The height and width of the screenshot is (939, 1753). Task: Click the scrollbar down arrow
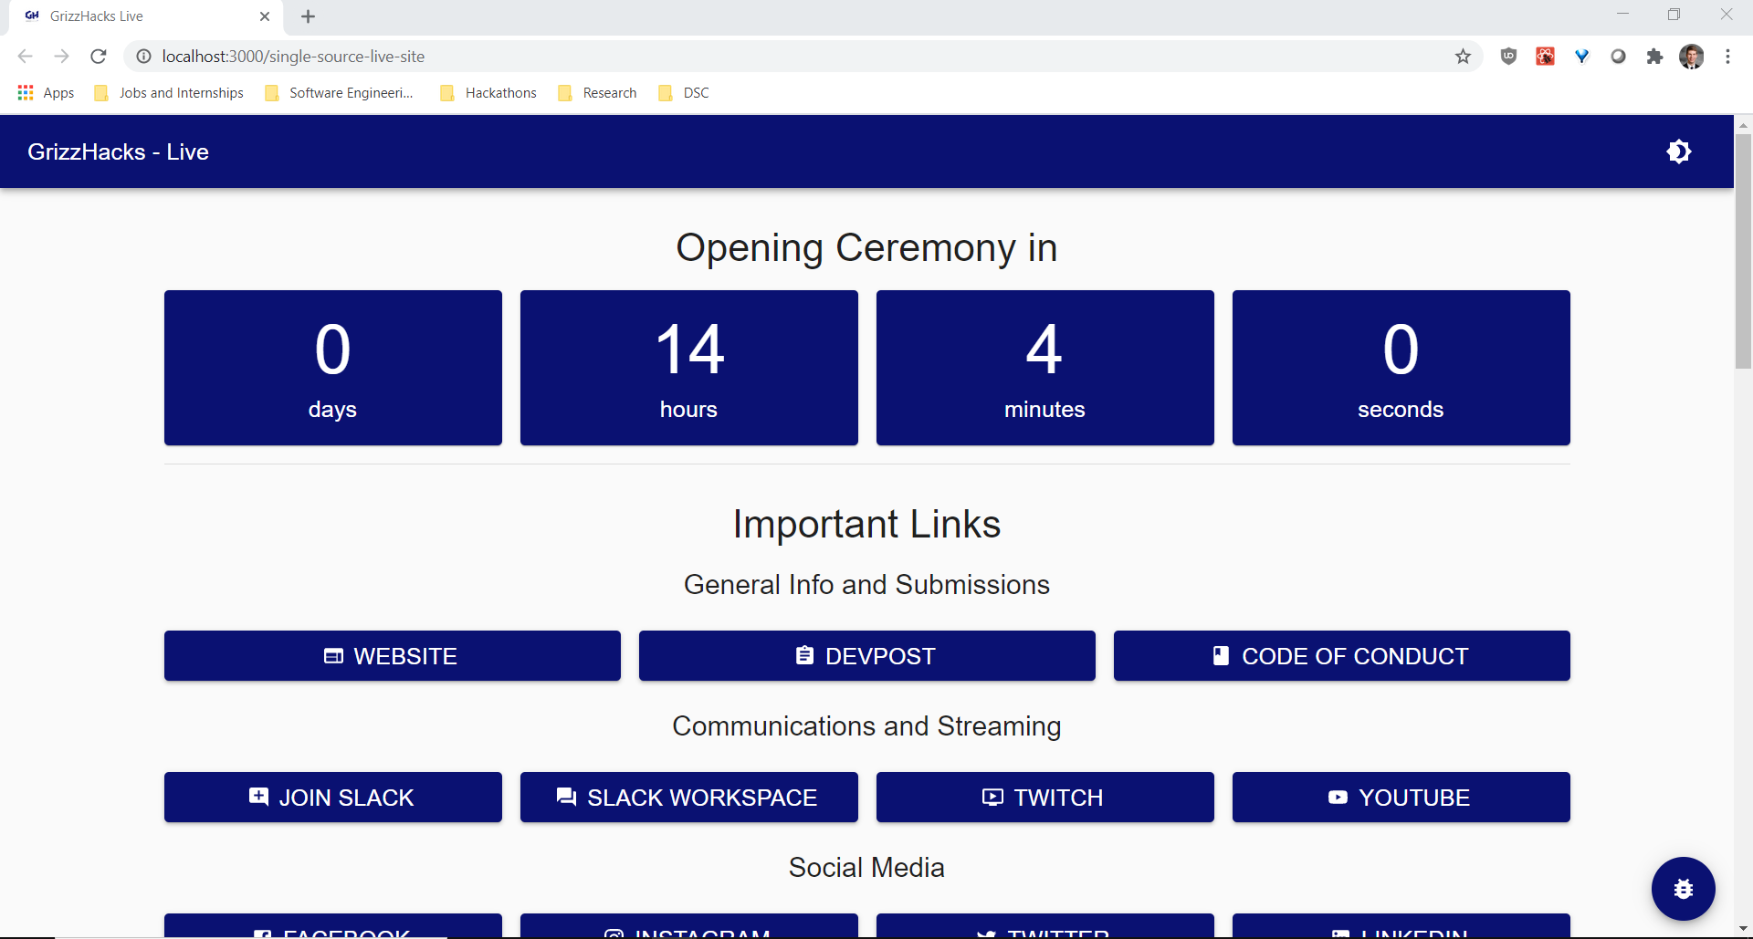[1743, 929]
